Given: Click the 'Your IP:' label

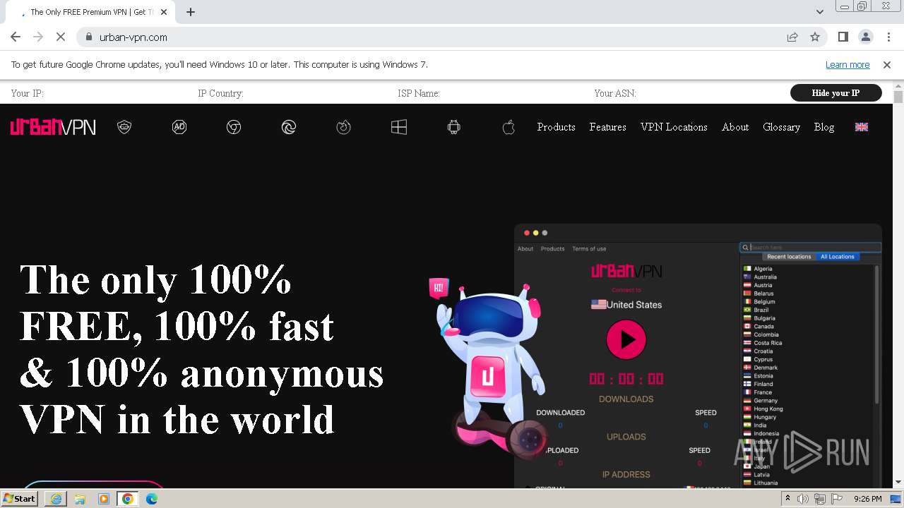Looking at the screenshot, I should pyautogui.click(x=28, y=93).
